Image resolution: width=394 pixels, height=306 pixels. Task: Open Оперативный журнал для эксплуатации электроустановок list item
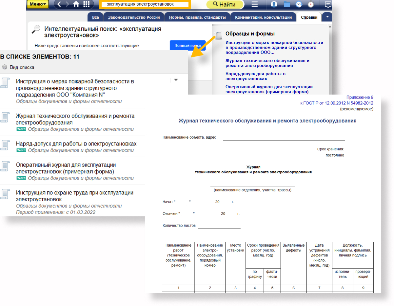coord(66,168)
